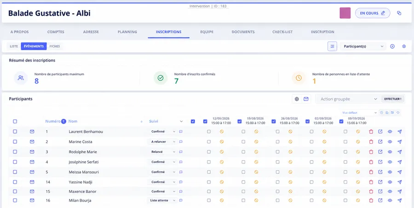414x208 pixels.
Task: Open the Participants table settings gear
Action: [297, 99]
